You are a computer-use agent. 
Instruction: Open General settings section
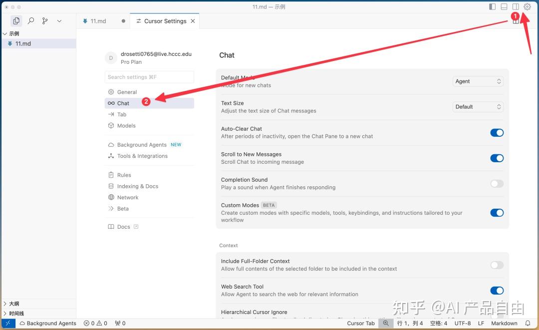[149, 92]
